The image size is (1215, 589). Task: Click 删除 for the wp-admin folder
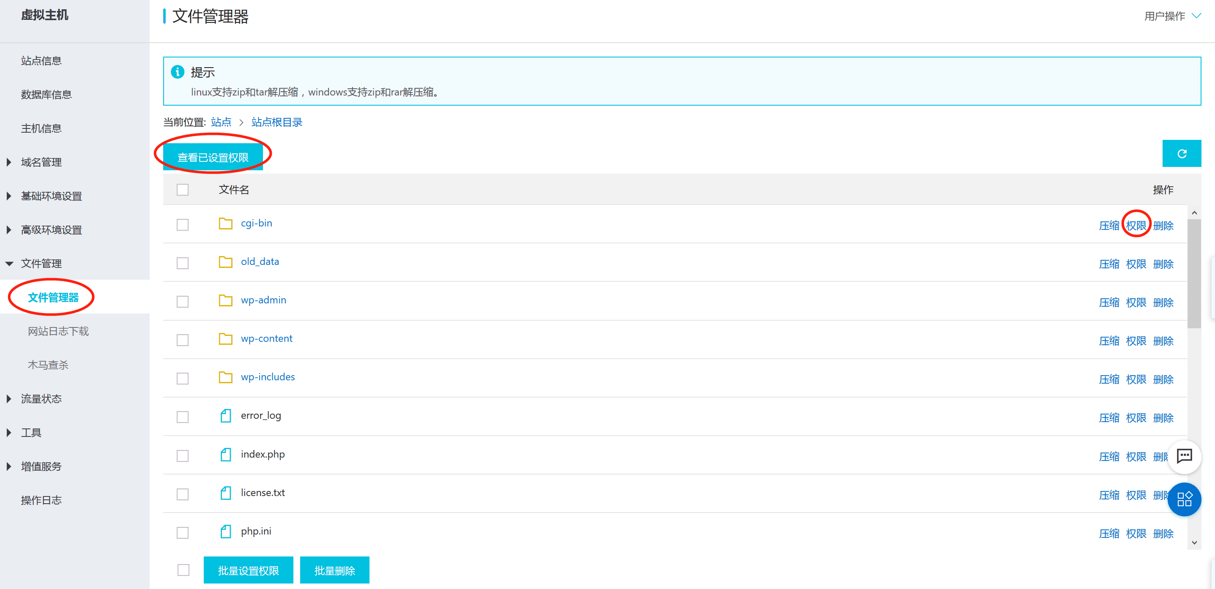click(x=1163, y=302)
